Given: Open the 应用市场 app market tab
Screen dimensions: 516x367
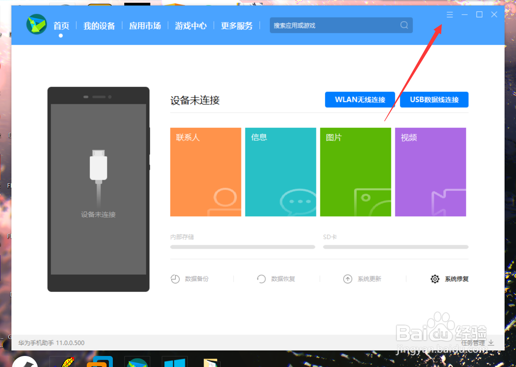Looking at the screenshot, I should (145, 26).
